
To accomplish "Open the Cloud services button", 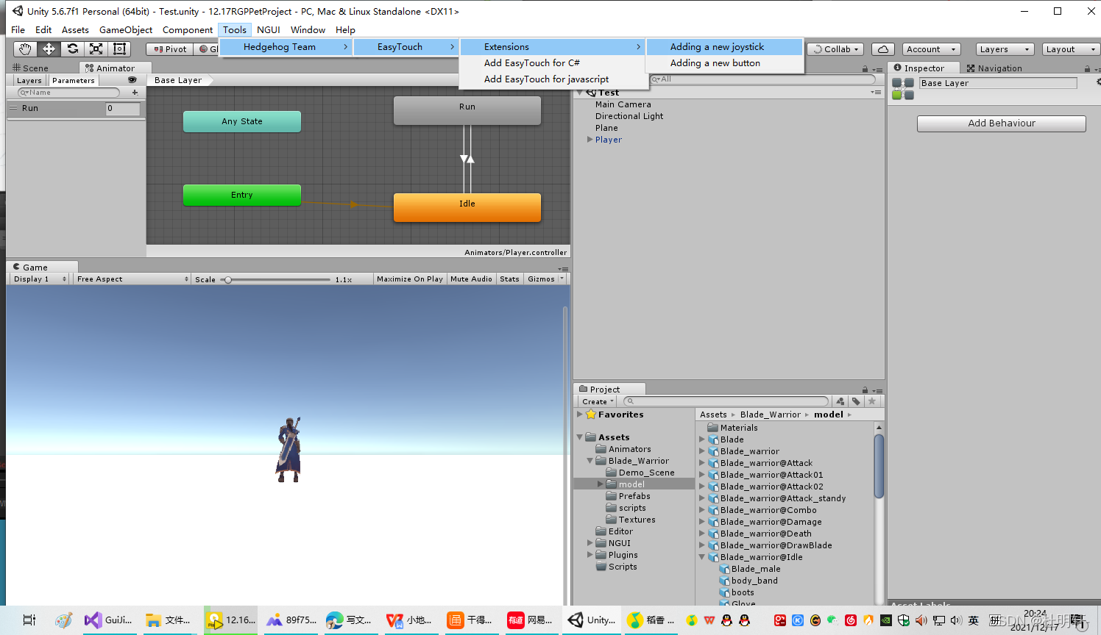I will coord(883,49).
